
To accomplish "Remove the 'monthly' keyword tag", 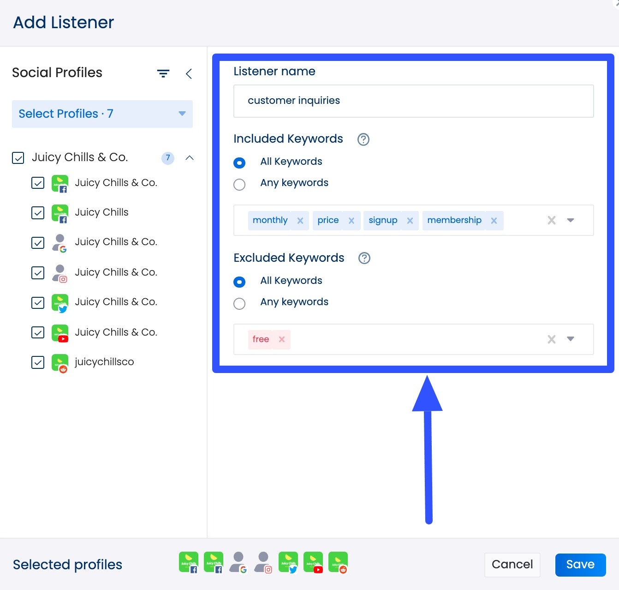I will point(300,221).
